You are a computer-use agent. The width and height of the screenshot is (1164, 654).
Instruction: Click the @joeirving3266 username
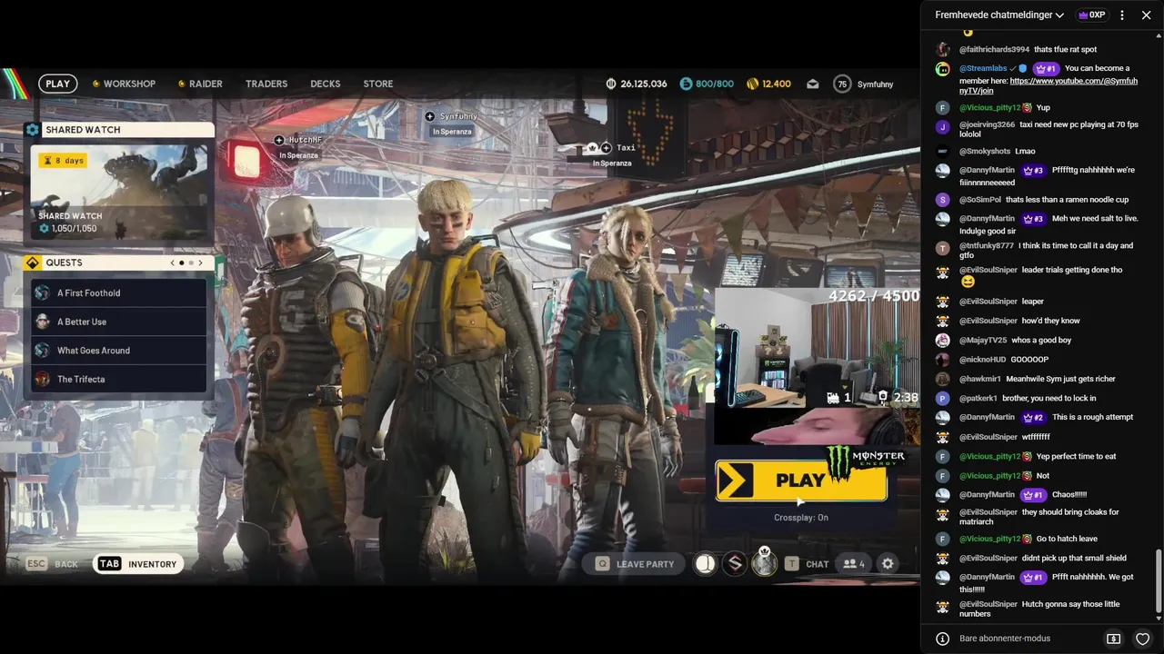[x=987, y=124]
